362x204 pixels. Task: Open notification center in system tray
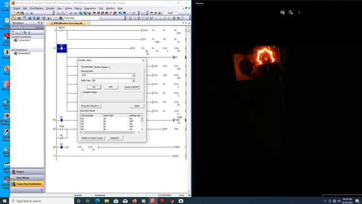click(357, 201)
